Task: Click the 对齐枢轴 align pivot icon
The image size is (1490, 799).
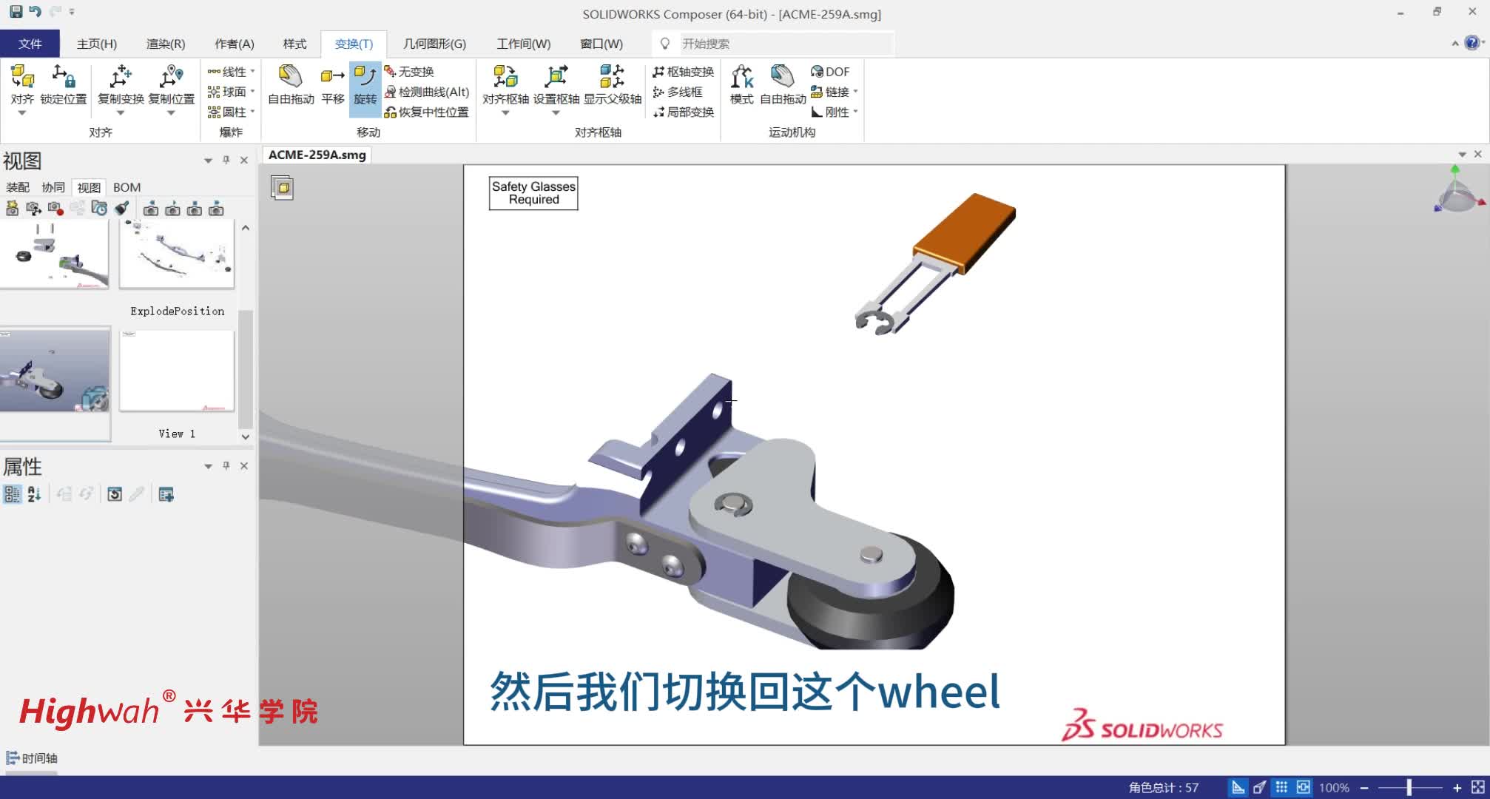Action: (x=505, y=76)
